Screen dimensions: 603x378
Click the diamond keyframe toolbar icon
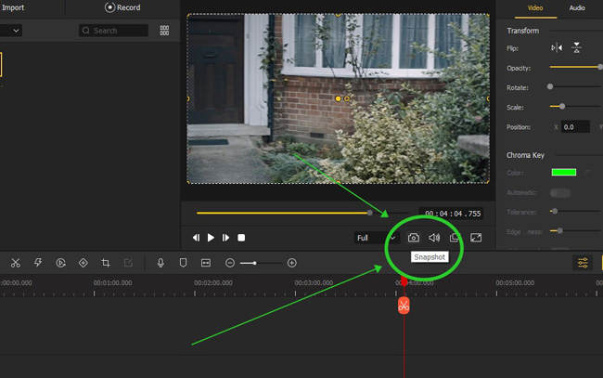point(83,263)
